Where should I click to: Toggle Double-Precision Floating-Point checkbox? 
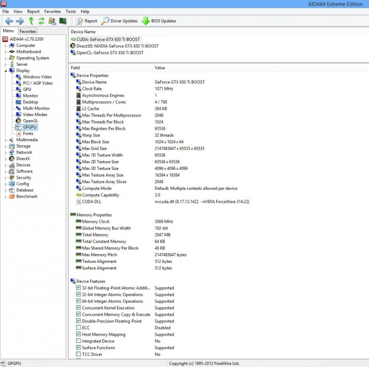[78, 321]
